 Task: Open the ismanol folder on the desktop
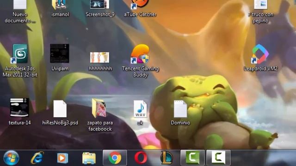coord(59,5)
